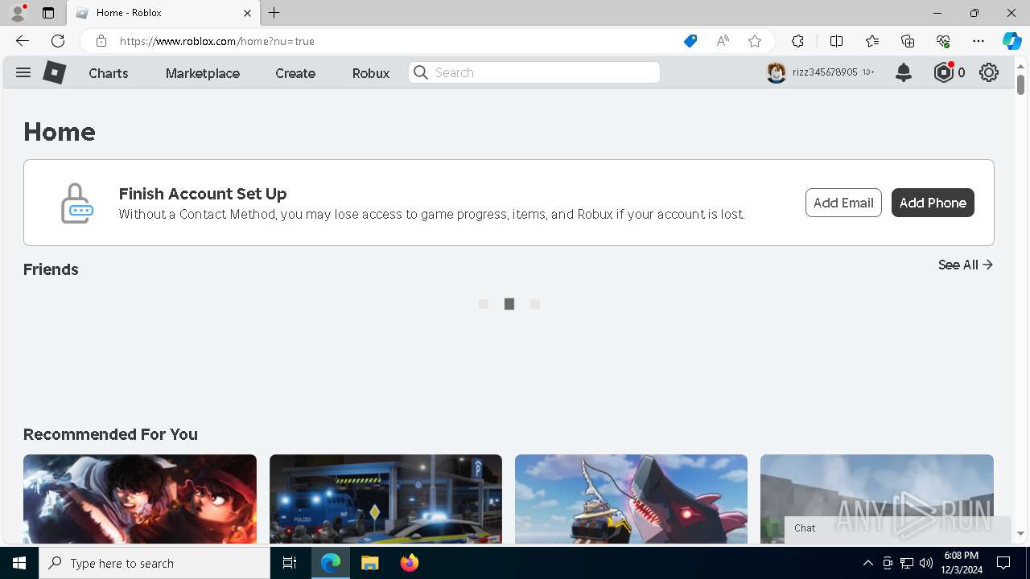Launch Firefox from taskbar
The width and height of the screenshot is (1030, 579).
410,563
